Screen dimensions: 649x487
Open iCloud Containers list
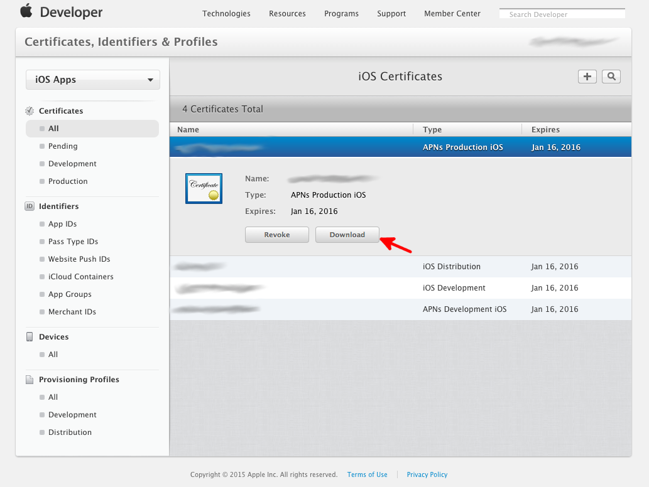80,277
